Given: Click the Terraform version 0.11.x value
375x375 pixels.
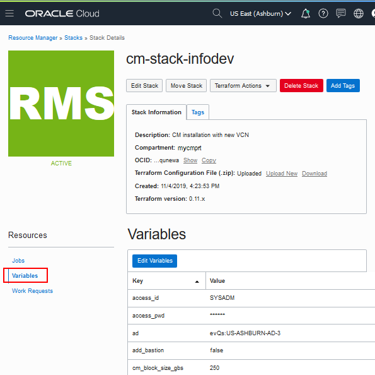Looking at the screenshot, I should coord(197,199).
